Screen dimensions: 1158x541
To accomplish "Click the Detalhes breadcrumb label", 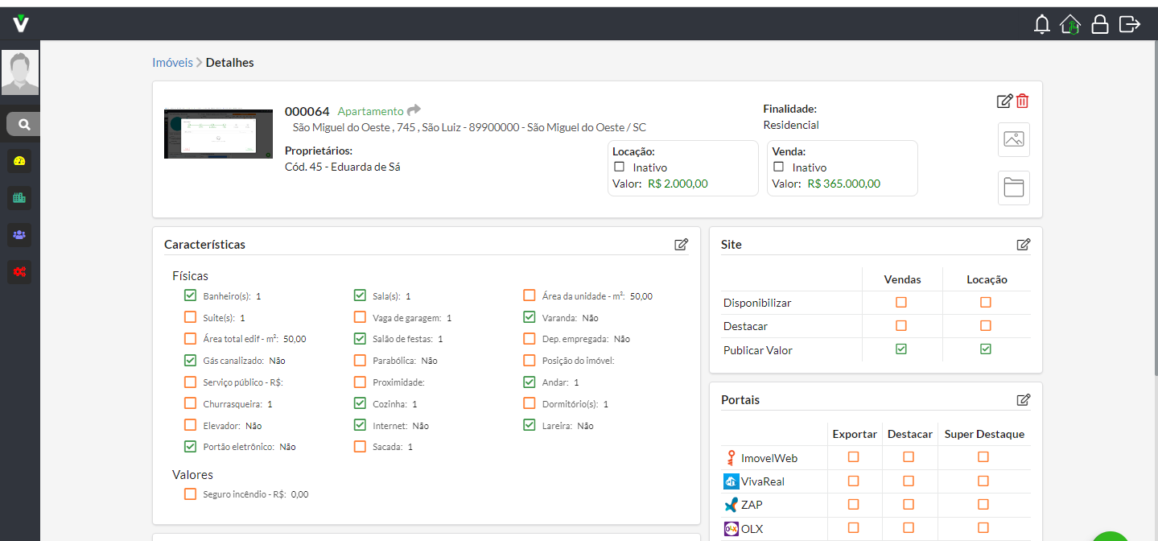I will pos(230,62).
